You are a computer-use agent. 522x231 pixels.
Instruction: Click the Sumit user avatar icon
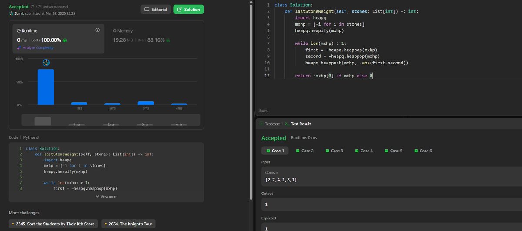[11, 14]
